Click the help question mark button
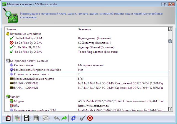 pyautogui.click(x=165, y=4)
